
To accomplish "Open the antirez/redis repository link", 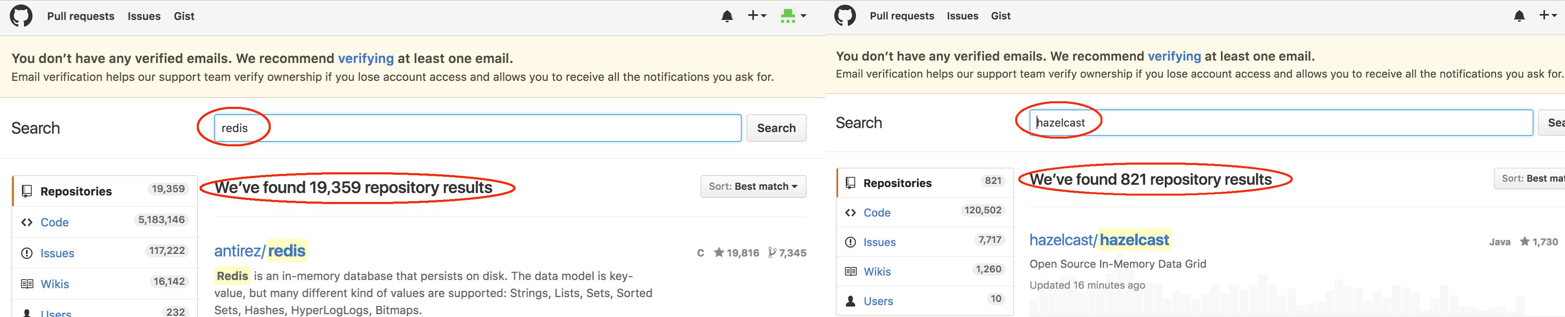I will [260, 251].
